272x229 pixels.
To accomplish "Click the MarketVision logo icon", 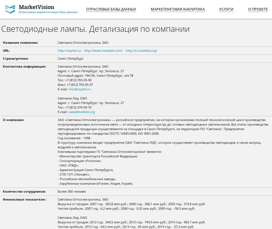I will pyautogui.click(x=10, y=9).
